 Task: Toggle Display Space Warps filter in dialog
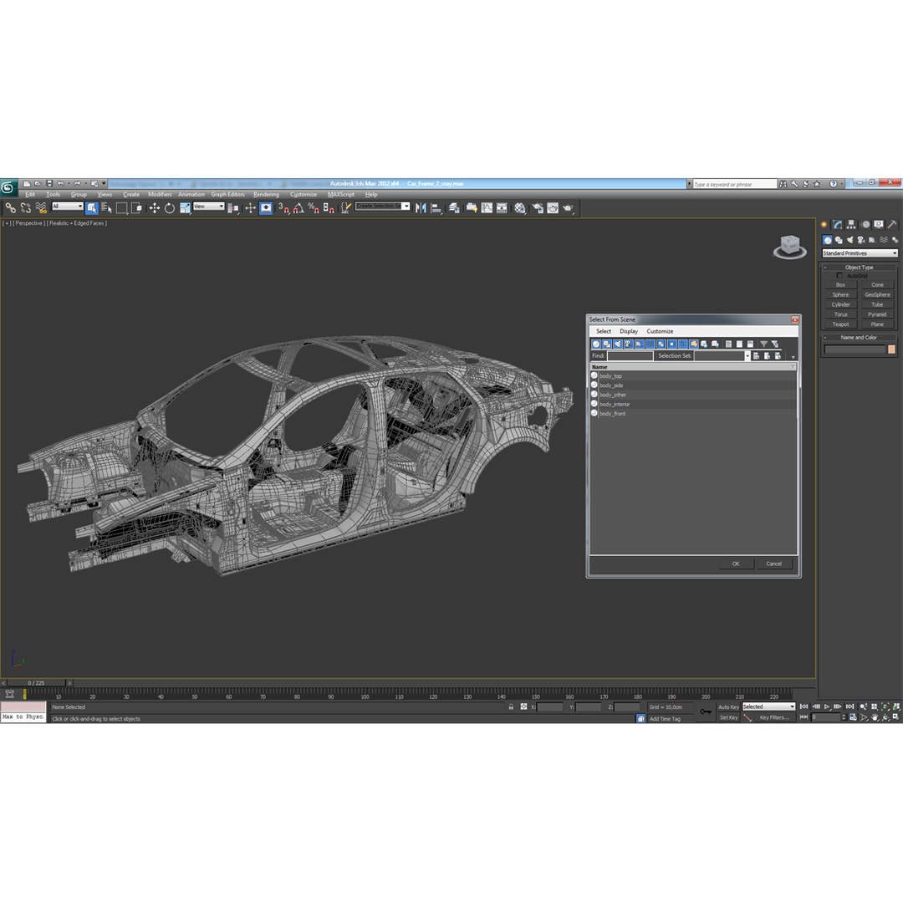point(650,344)
